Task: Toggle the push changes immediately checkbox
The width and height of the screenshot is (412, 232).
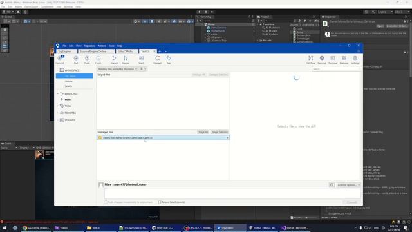Action: click(x=106, y=202)
